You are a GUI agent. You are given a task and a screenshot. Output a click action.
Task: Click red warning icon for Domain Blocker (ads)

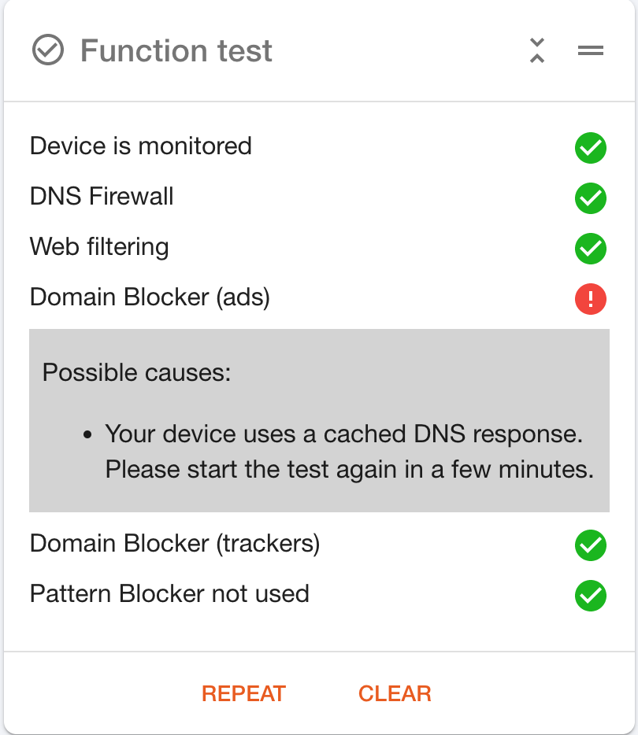pos(591,298)
